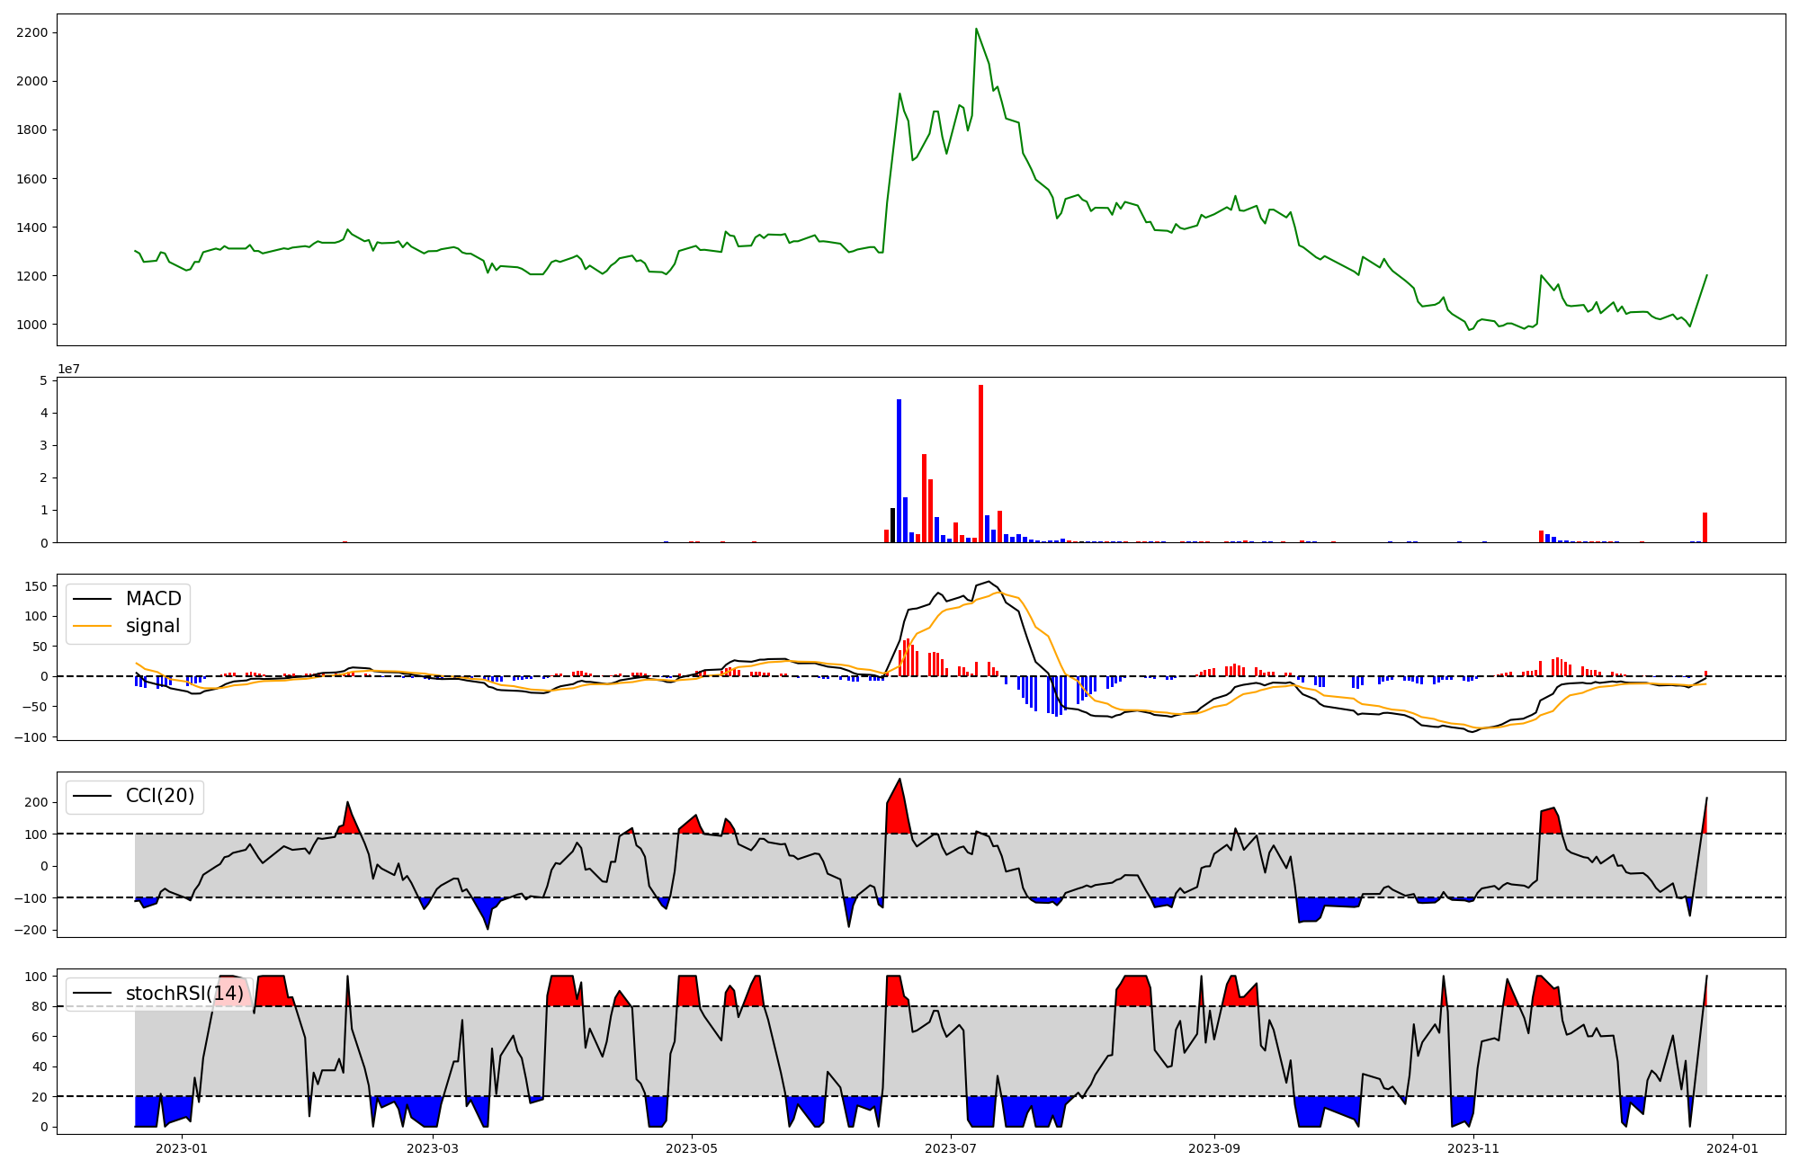Click the CCI(20) legend label

159,796
